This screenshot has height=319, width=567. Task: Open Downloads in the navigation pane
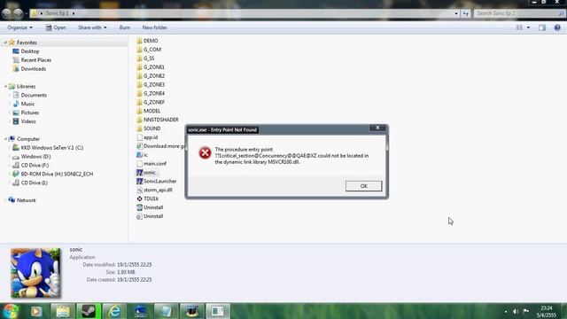click(x=34, y=69)
